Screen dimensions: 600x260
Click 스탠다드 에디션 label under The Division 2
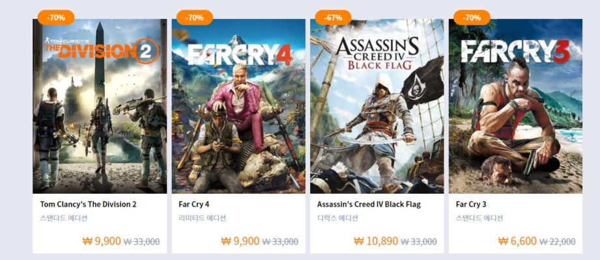pyautogui.click(x=64, y=218)
